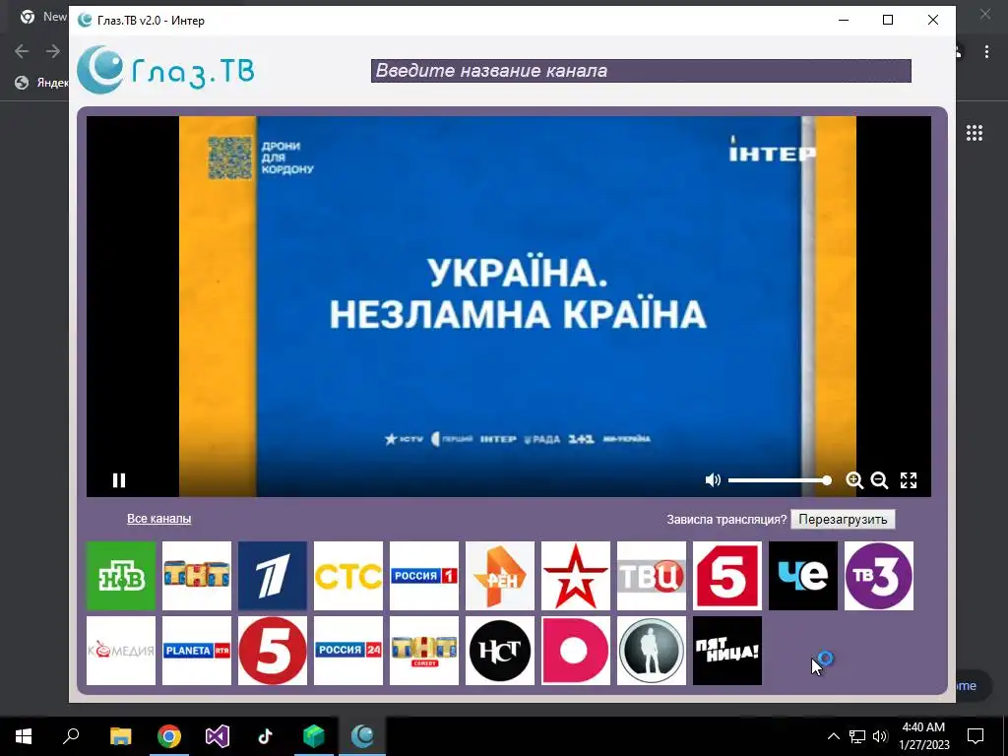Open TikTok app from taskbar
The width and height of the screenshot is (1008, 756).
(266, 736)
